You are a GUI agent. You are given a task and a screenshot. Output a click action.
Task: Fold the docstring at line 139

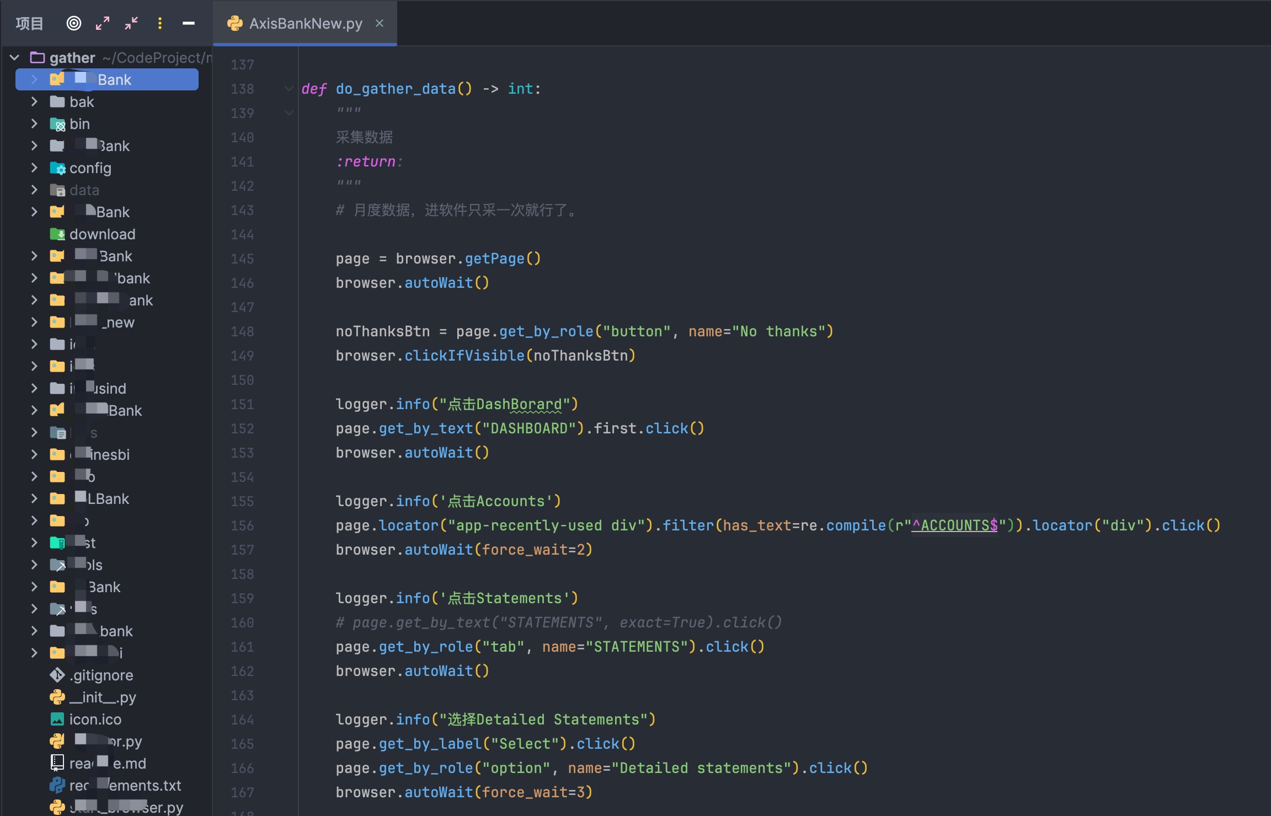coord(289,112)
